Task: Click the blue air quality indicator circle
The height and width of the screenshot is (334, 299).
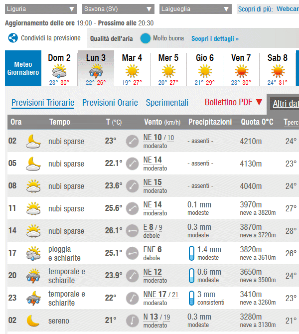Action: point(145,38)
